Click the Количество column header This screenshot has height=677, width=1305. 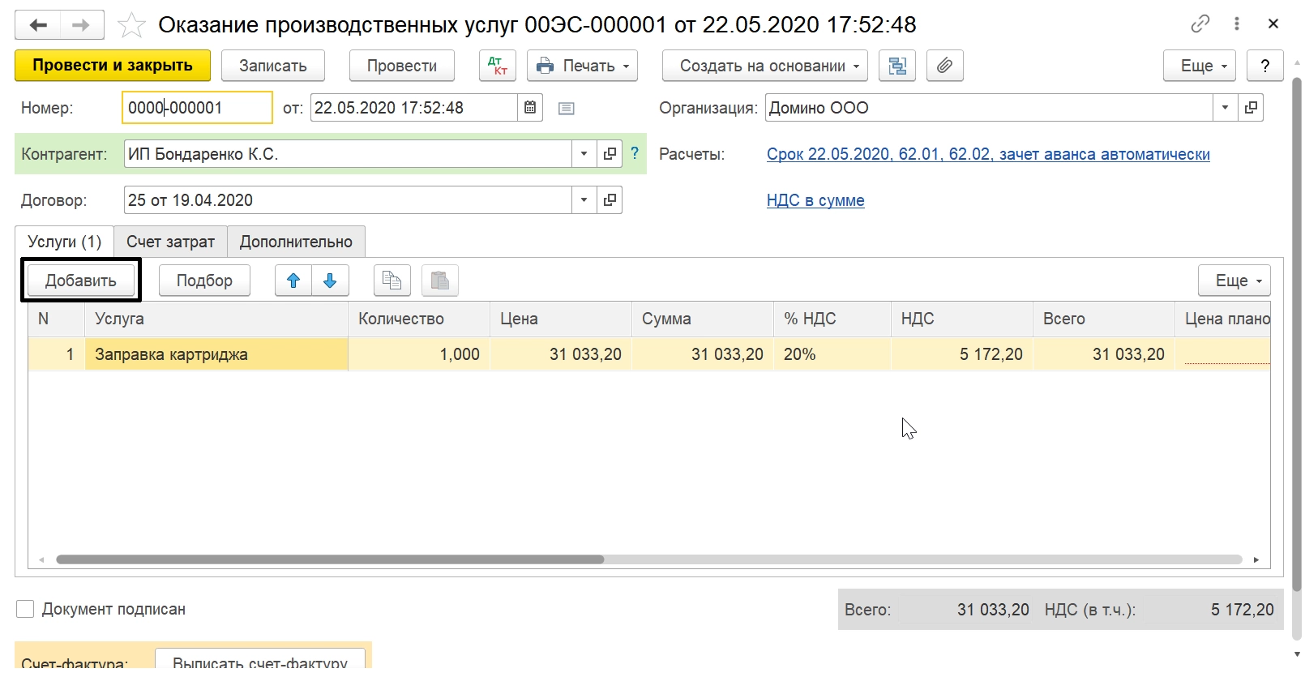point(419,319)
